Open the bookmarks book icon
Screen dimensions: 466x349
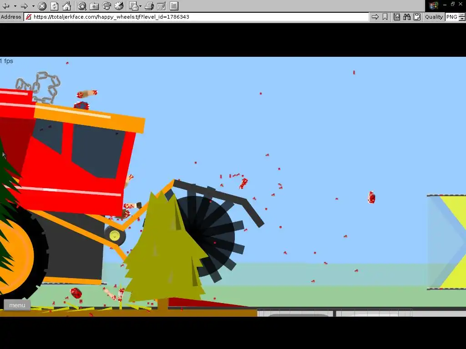pos(397,17)
